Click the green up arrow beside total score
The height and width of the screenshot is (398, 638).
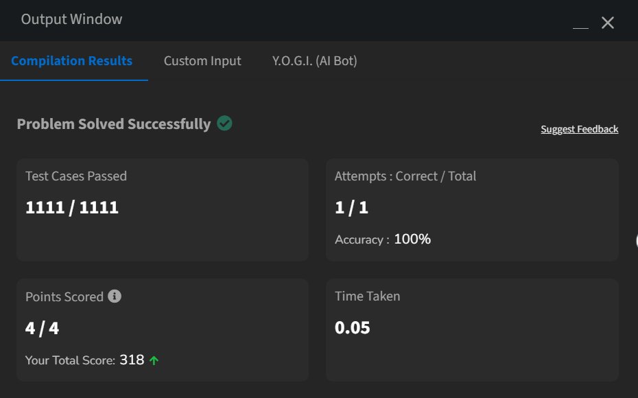tap(154, 360)
